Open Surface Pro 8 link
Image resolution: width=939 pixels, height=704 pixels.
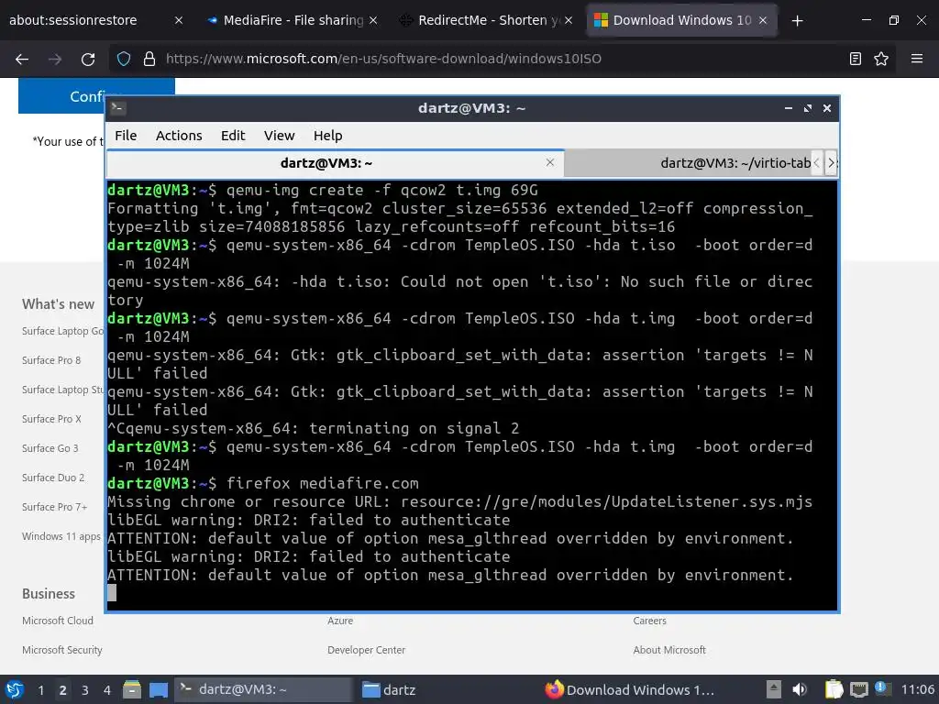[x=51, y=360]
